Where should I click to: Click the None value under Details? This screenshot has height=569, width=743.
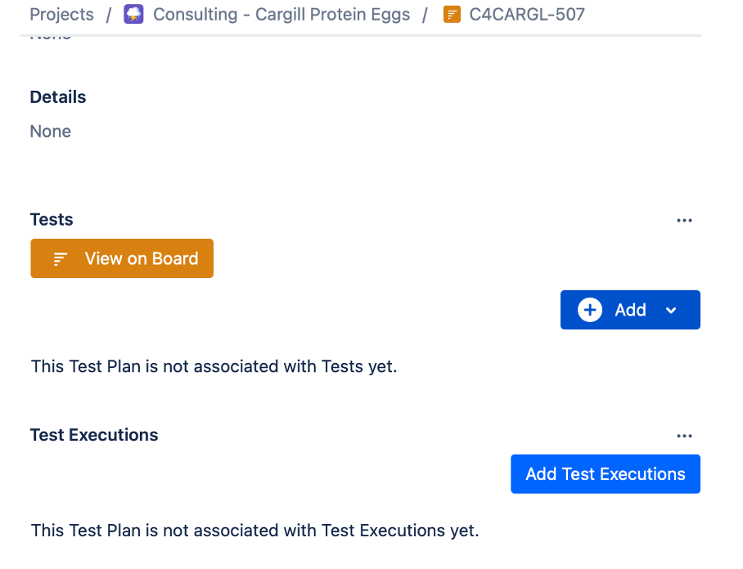click(51, 132)
